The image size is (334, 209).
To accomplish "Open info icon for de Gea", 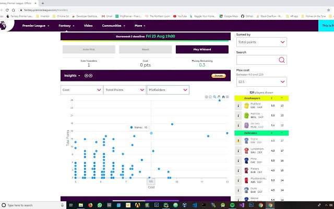I will [x=238, y=125].
